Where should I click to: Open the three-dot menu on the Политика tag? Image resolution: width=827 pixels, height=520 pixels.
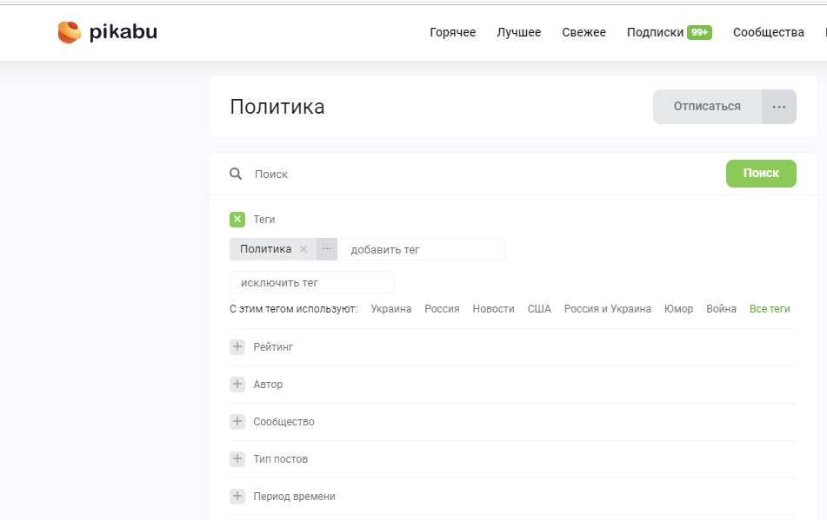tap(327, 249)
